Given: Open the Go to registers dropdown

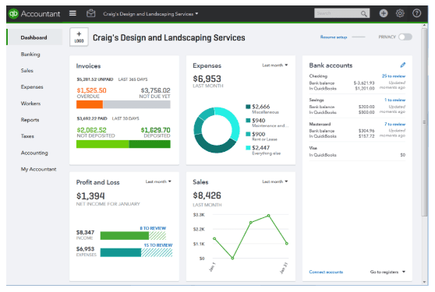Looking at the screenshot, I should coord(387,272).
